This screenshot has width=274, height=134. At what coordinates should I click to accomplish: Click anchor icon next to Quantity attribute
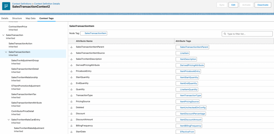click(71, 89)
